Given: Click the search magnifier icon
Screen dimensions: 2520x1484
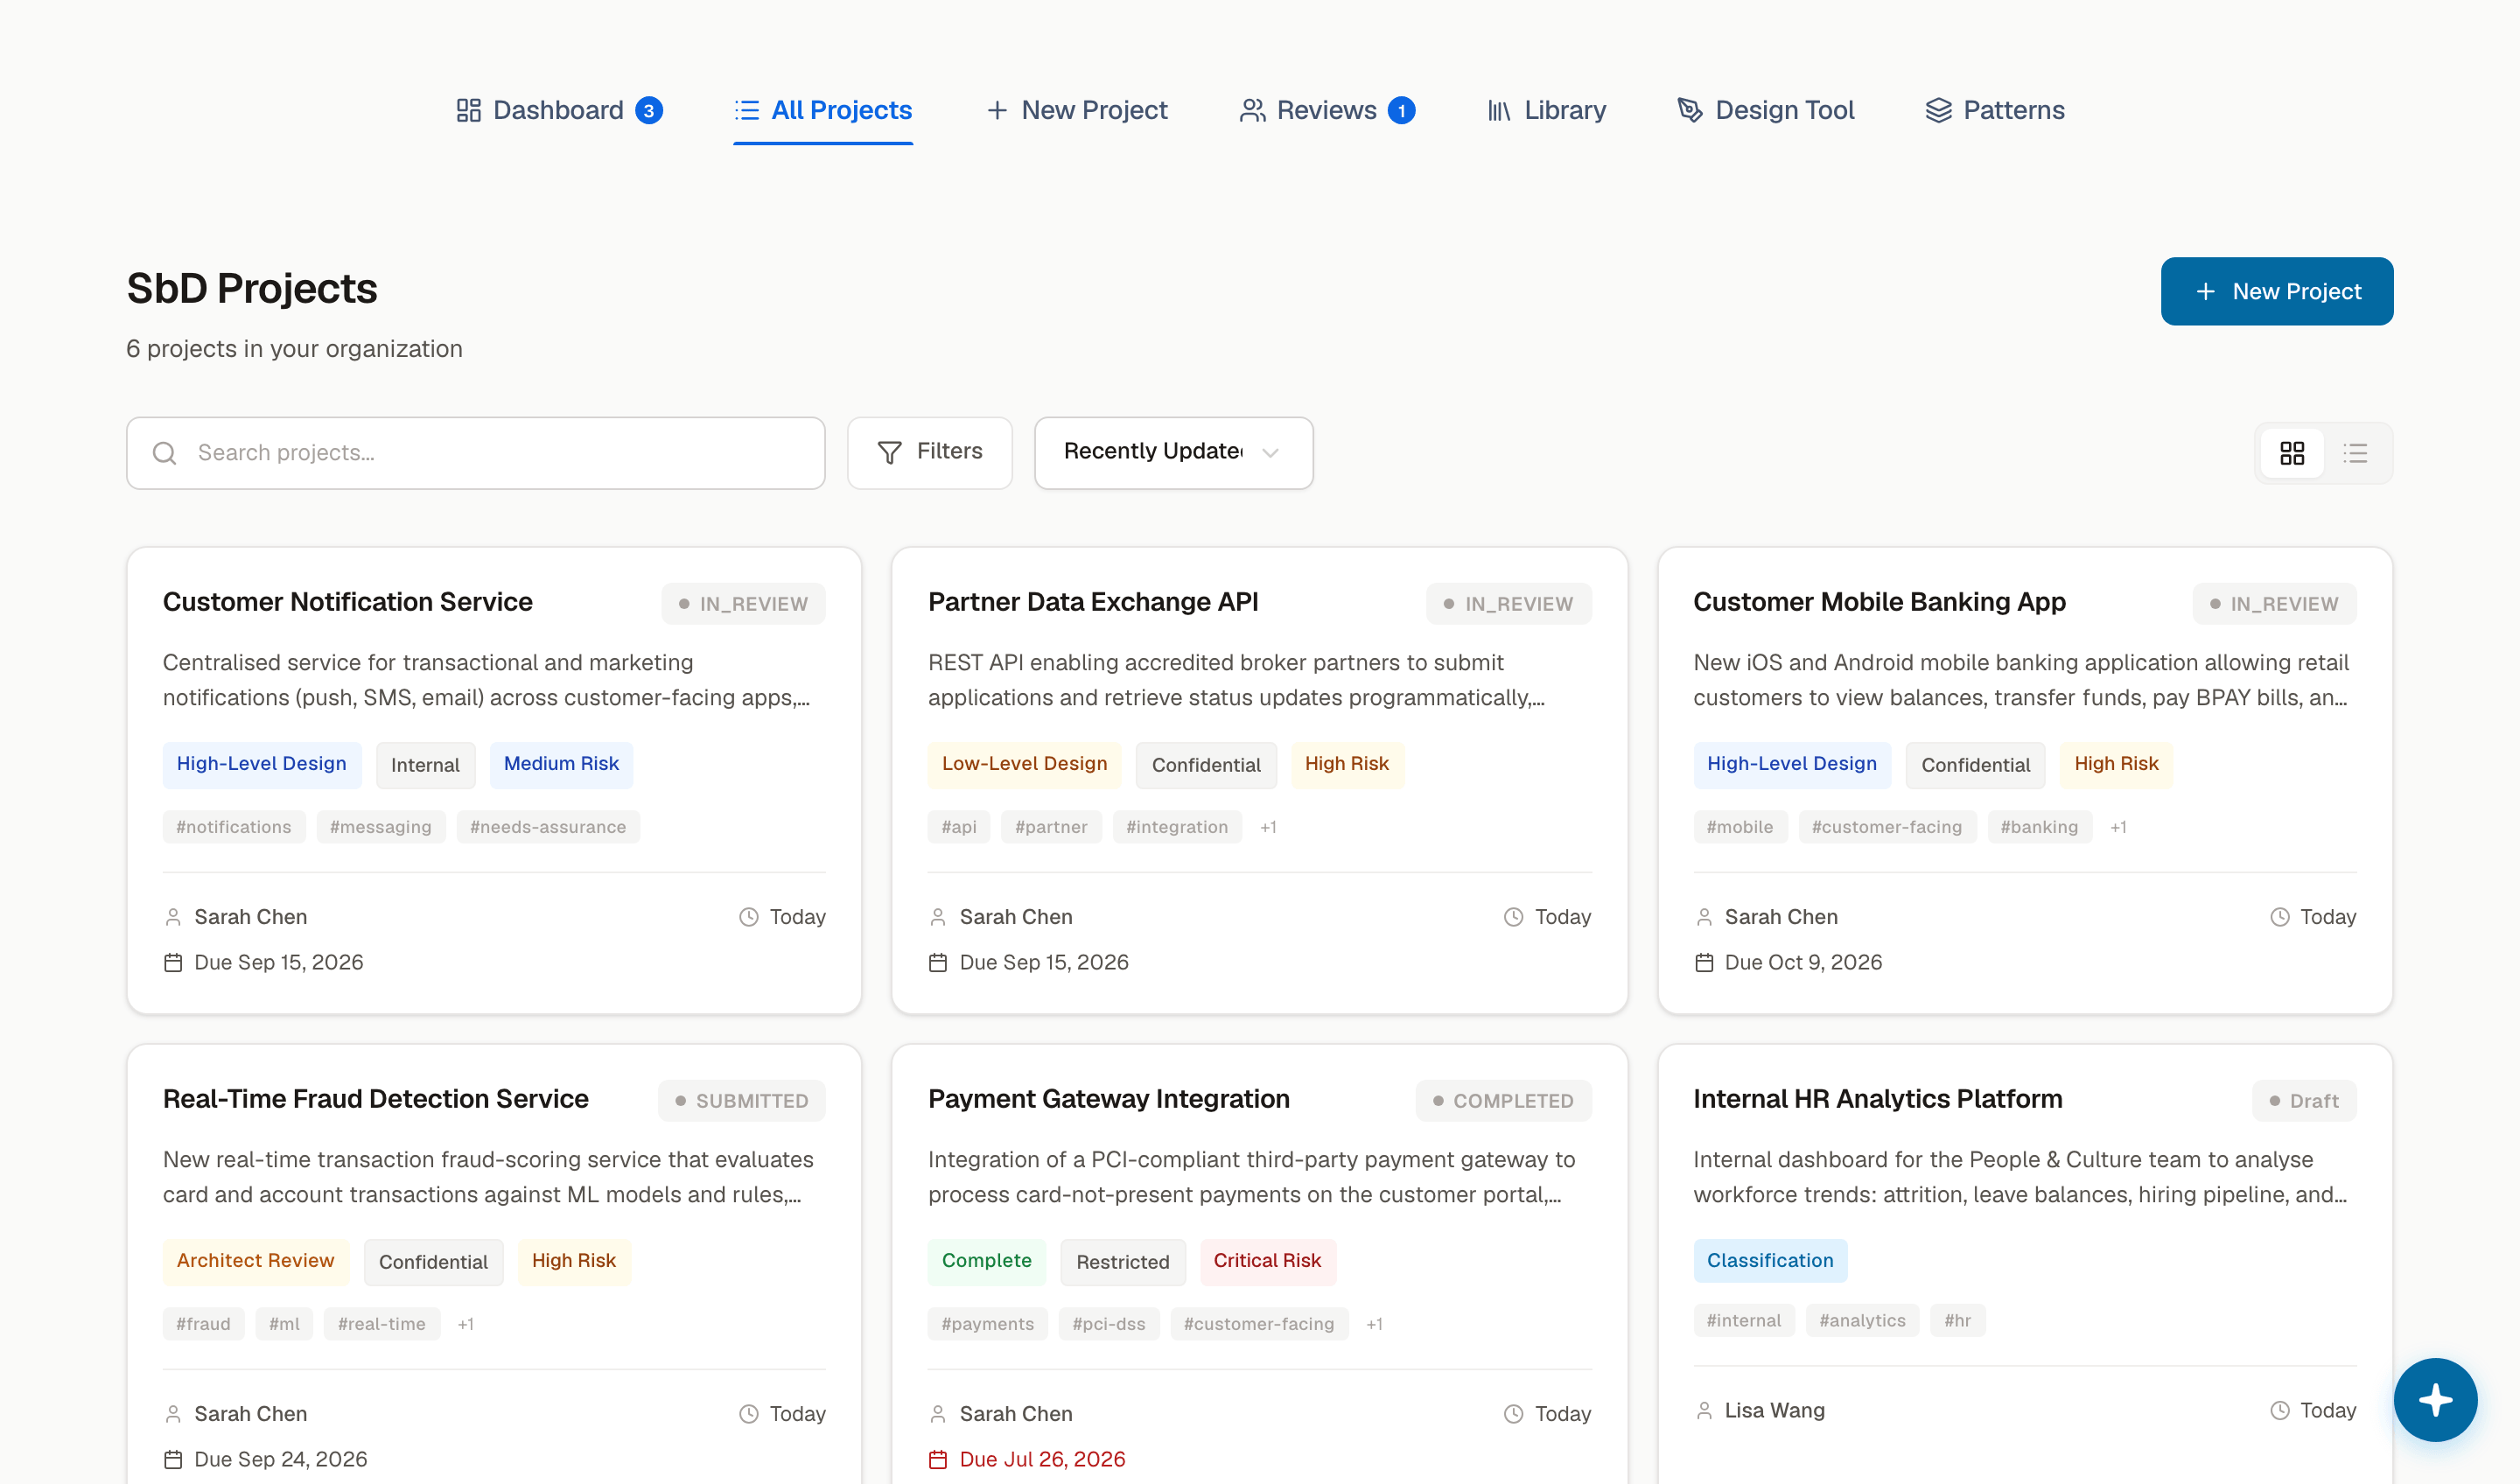Looking at the screenshot, I should coord(165,453).
